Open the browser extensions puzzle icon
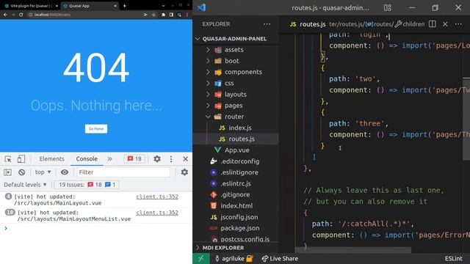470x264 pixels. 163,15
